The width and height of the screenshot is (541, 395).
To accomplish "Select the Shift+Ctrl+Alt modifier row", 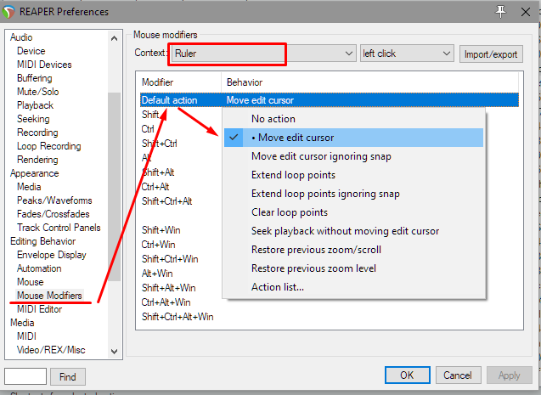I will click(x=166, y=201).
